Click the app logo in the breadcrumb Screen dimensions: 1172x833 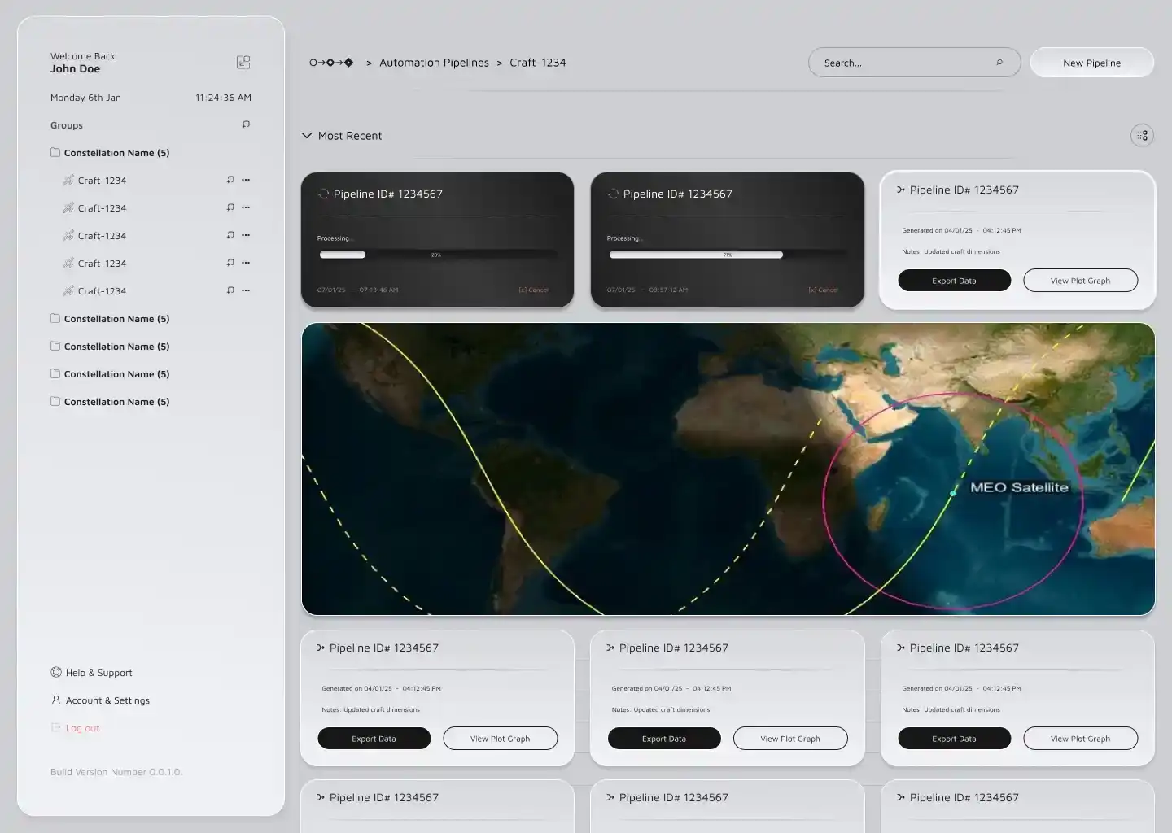[331, 63]
